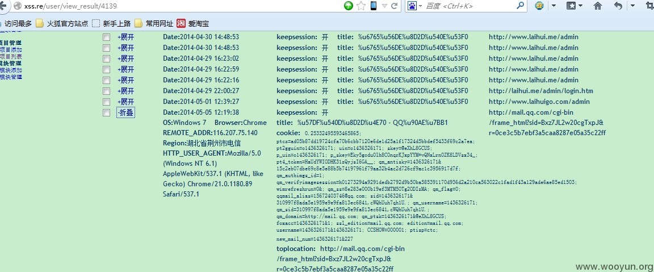Click the OS:Windows 7 text

tap(185, 123)
